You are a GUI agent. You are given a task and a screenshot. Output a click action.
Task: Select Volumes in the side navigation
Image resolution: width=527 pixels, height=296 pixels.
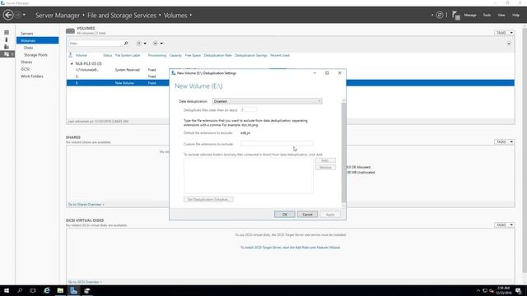click(37, 40)
